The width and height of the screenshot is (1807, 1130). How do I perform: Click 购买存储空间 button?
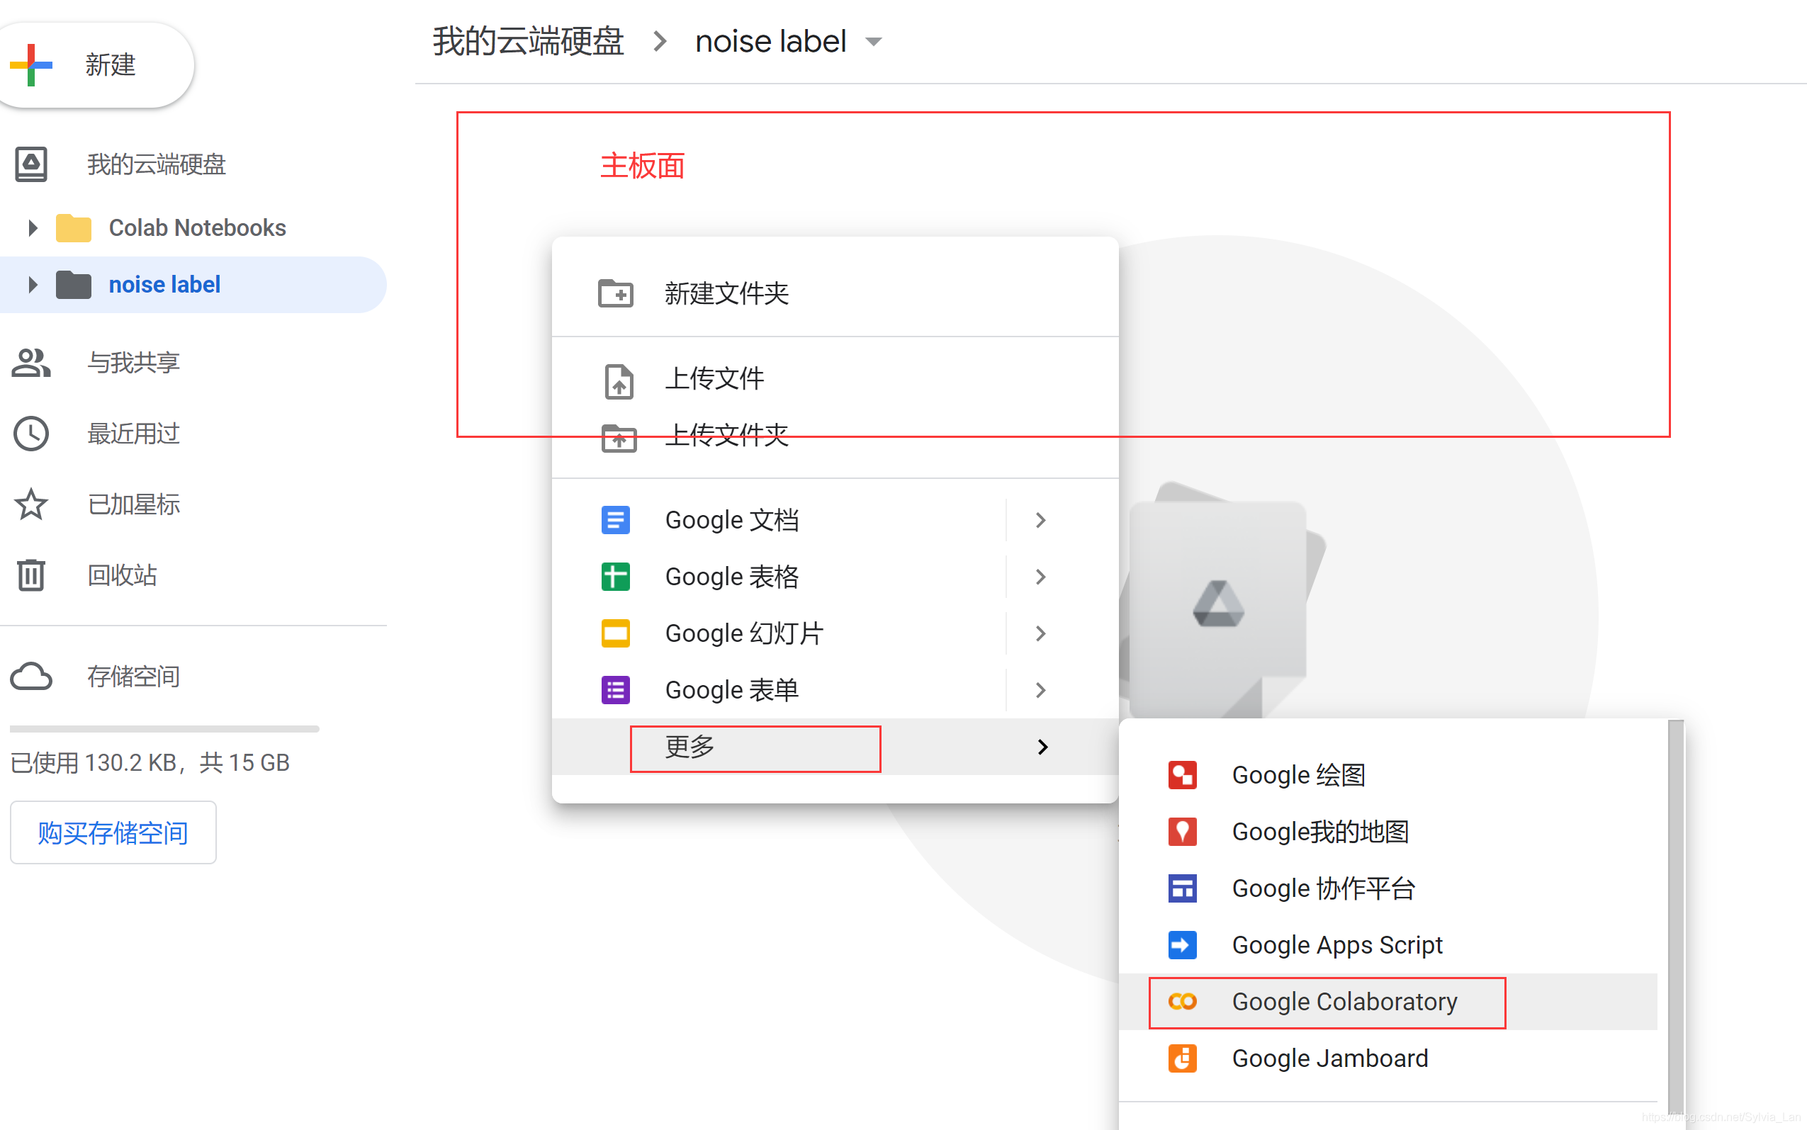pyautogui.click(x=113, y=832)
